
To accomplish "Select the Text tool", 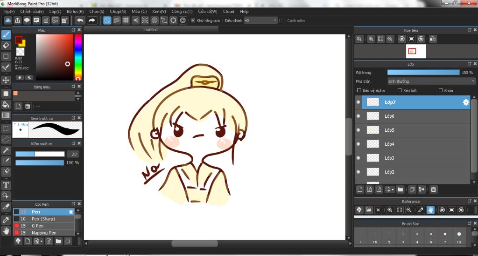I will coord(6,185).
